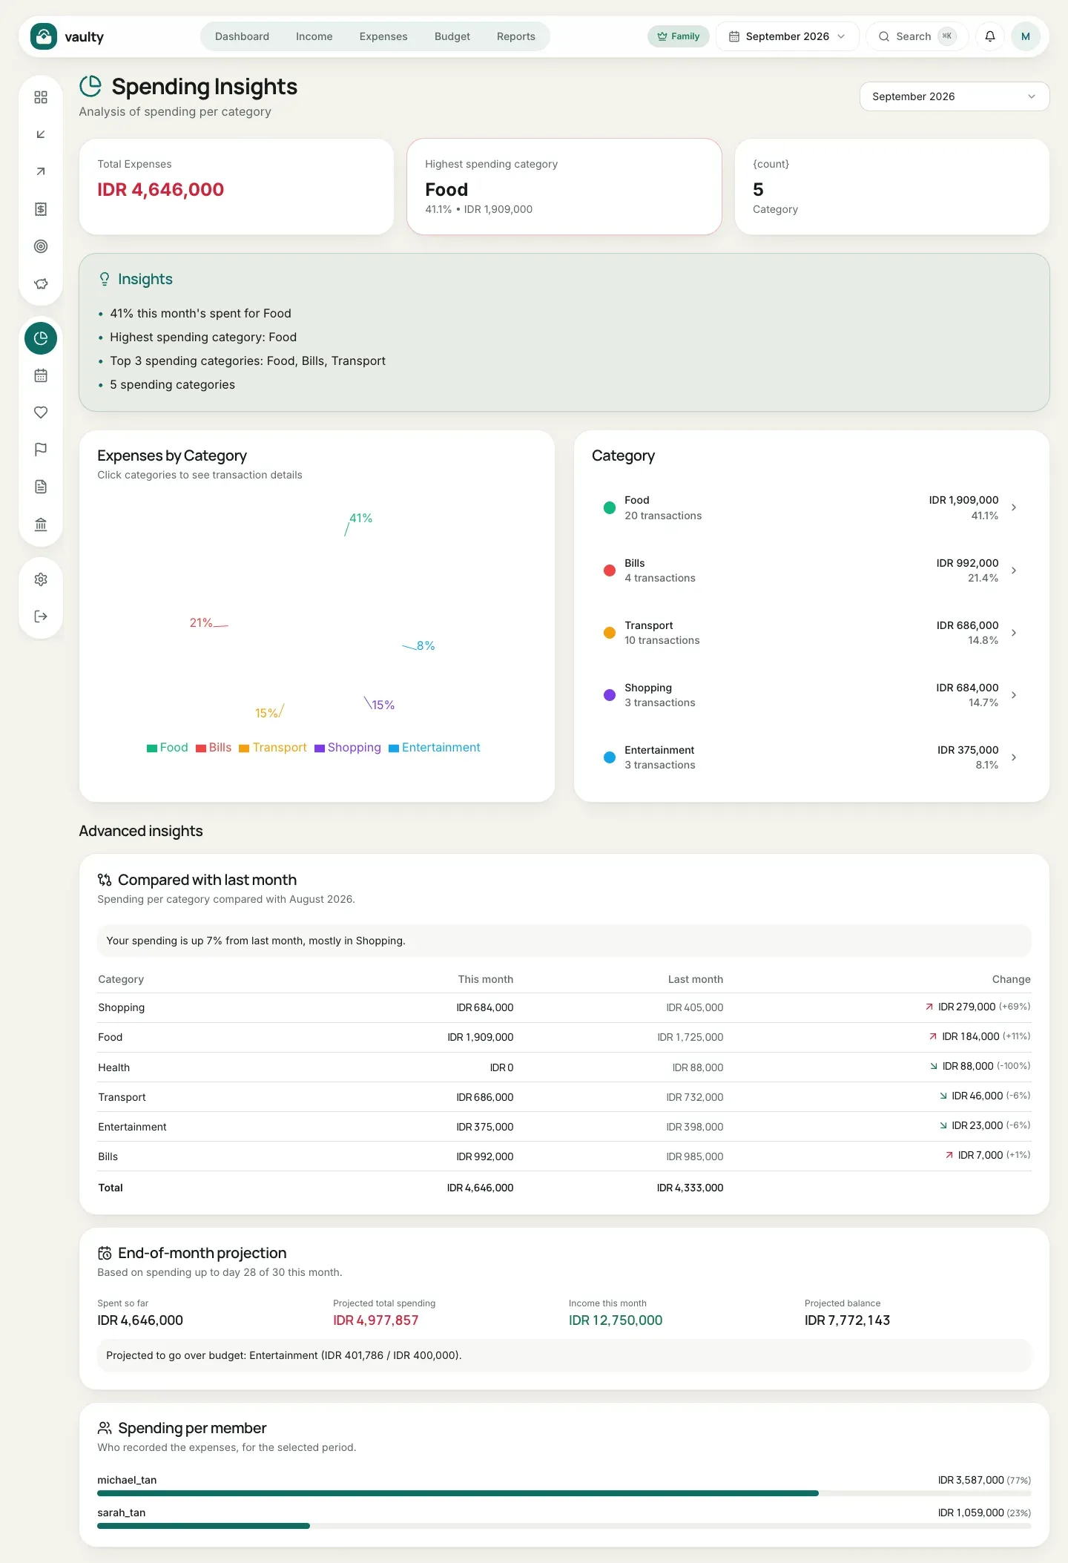The width and height of the screenshot is (1068, 1563).
Task: Click the Last month total IDR 4,333,000
Action: click(x=690, y=1188)
